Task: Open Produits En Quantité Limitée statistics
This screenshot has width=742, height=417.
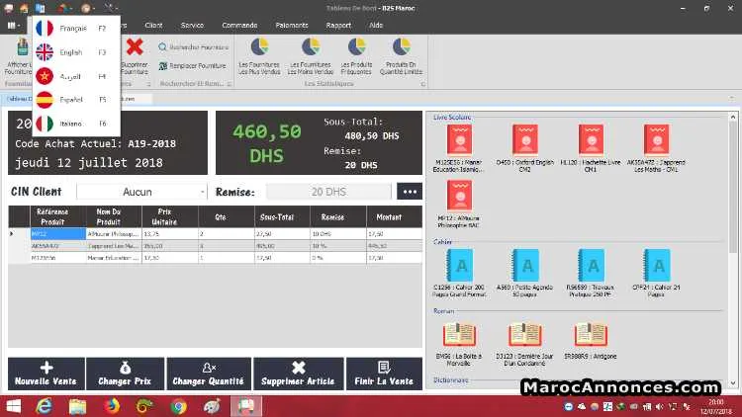Action: [x=401, y=56]
